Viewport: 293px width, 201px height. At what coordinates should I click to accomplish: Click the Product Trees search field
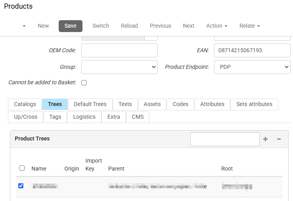click(x=225, y=139)
